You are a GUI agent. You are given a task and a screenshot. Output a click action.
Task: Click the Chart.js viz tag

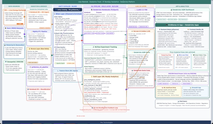[175, 84]
